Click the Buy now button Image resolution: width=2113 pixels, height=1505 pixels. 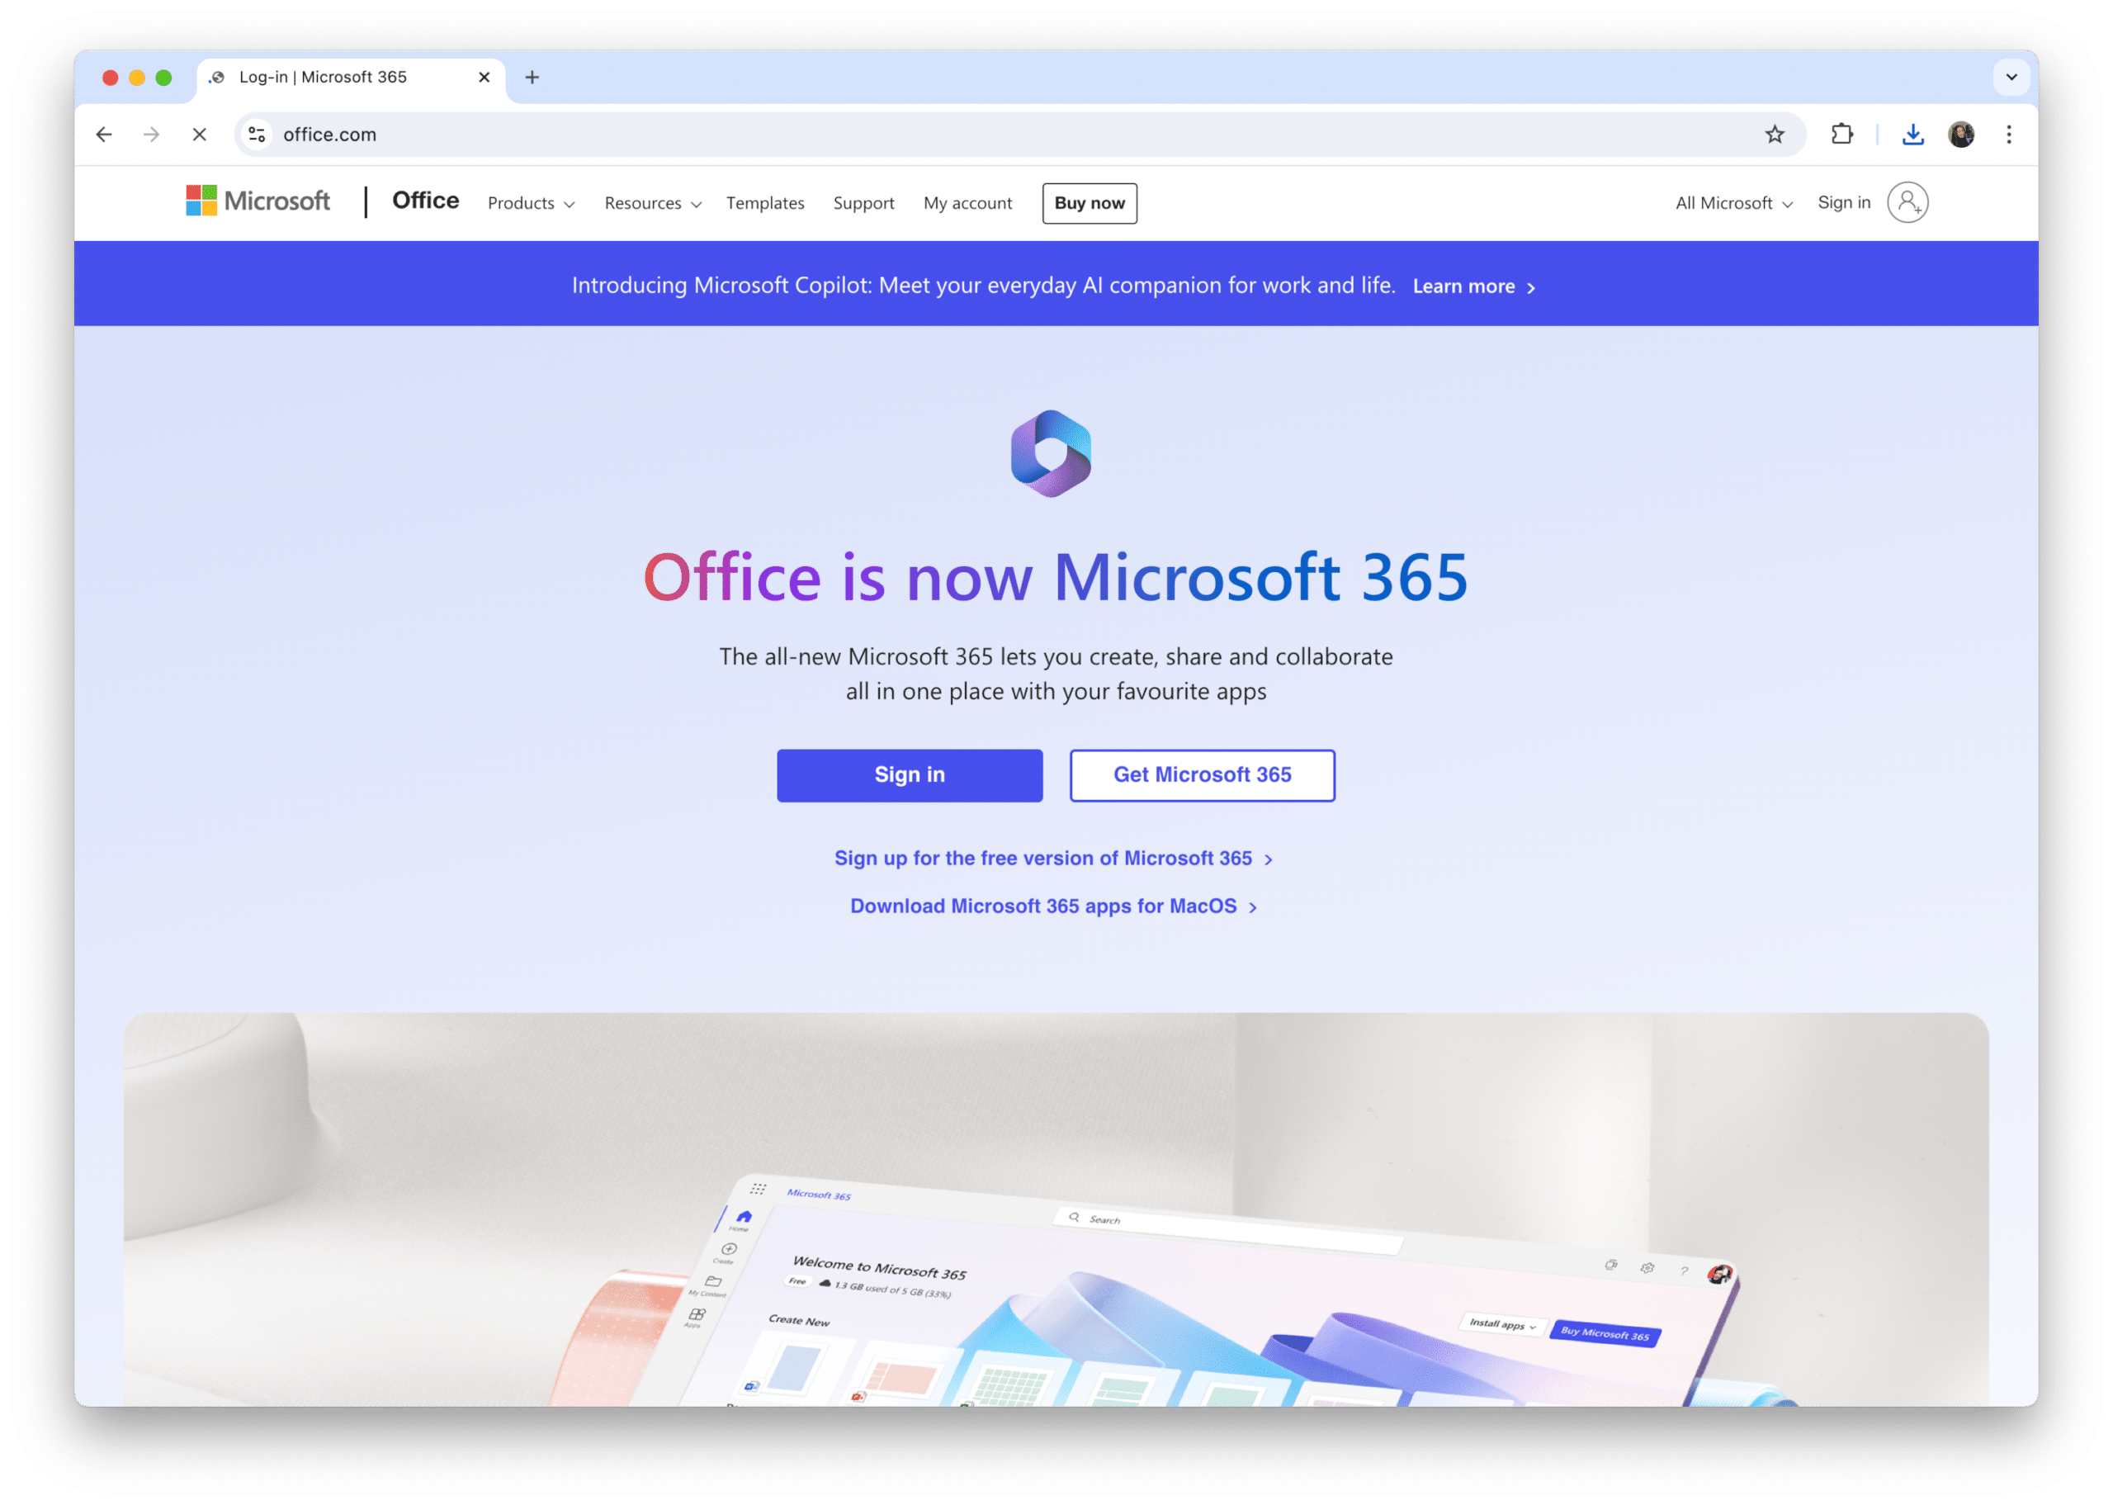pyautogui.click(x=1087, y=202)
